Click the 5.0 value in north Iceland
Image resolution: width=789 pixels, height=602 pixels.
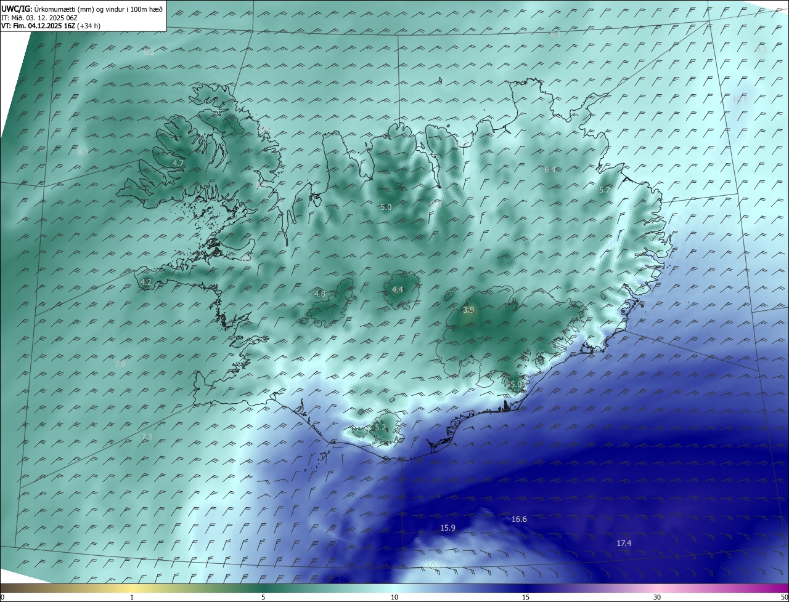click(x=386, y=207)
